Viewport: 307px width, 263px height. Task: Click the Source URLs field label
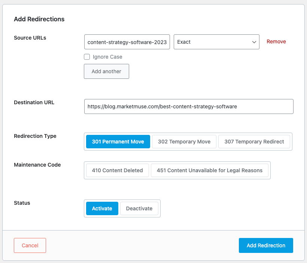pyautogui.click(x=30, y=38)
